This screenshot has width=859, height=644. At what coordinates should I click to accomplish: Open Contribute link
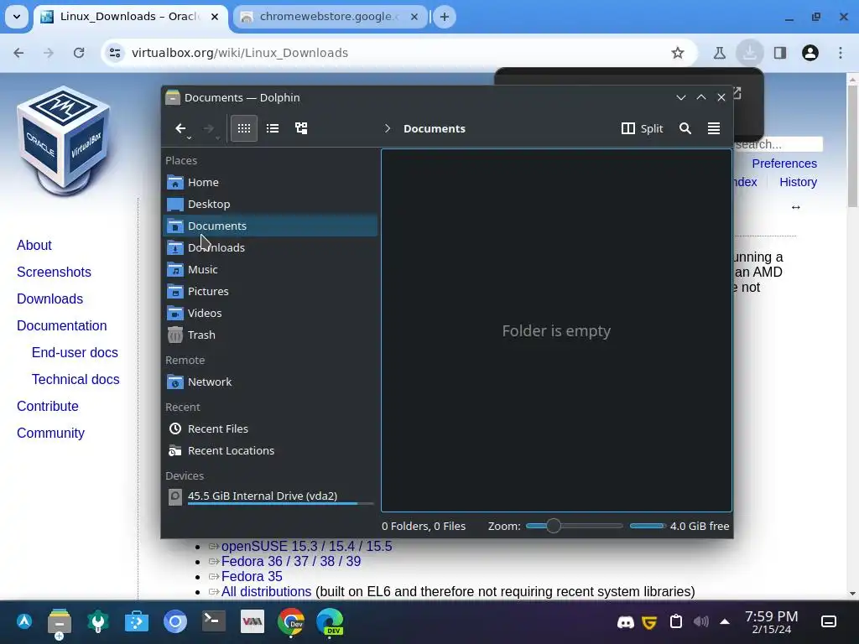(x=48, y=406)
